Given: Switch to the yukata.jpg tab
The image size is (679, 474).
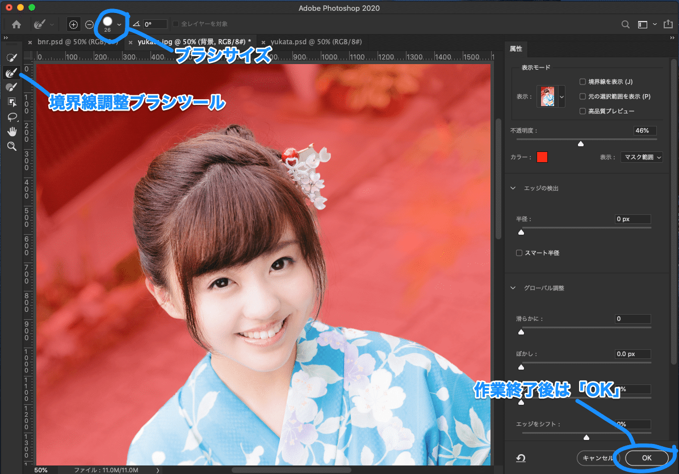Looking at the screenshot, I should point(194,42).
